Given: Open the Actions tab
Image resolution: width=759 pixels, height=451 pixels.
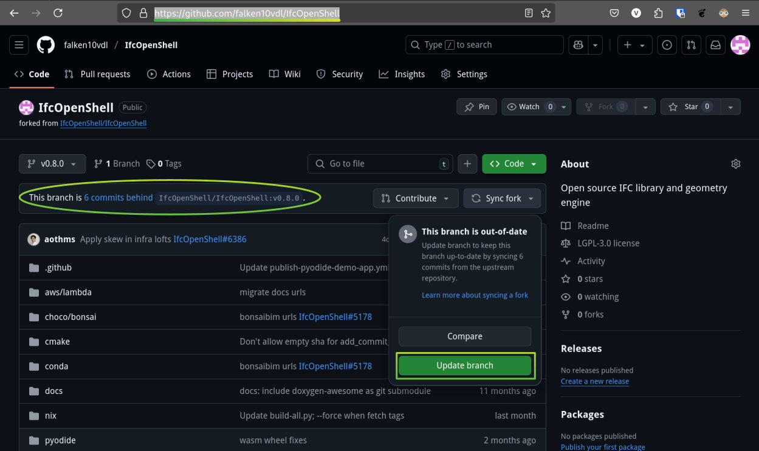Looking at the screenshot, I should coord(169,74).
